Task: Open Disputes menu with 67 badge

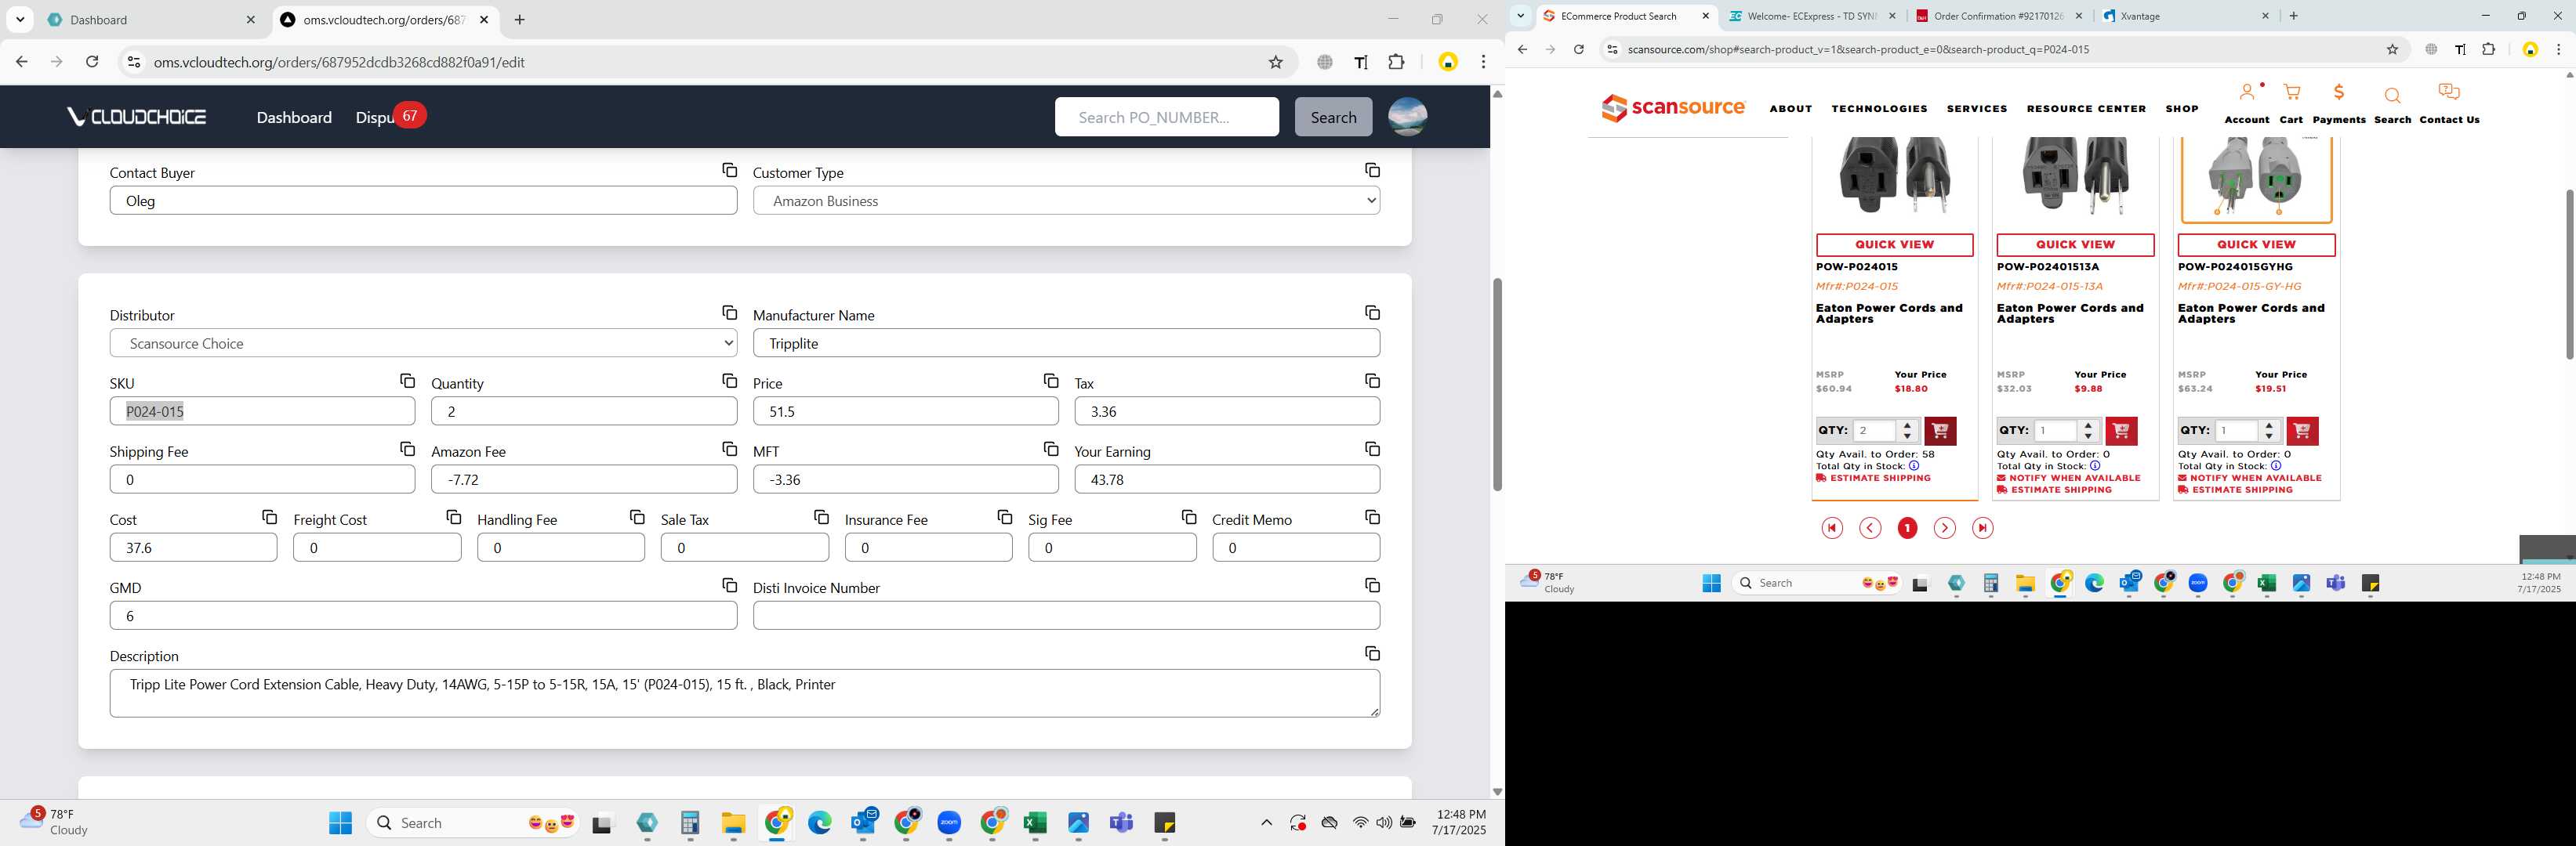Action: tap(390, 117)
